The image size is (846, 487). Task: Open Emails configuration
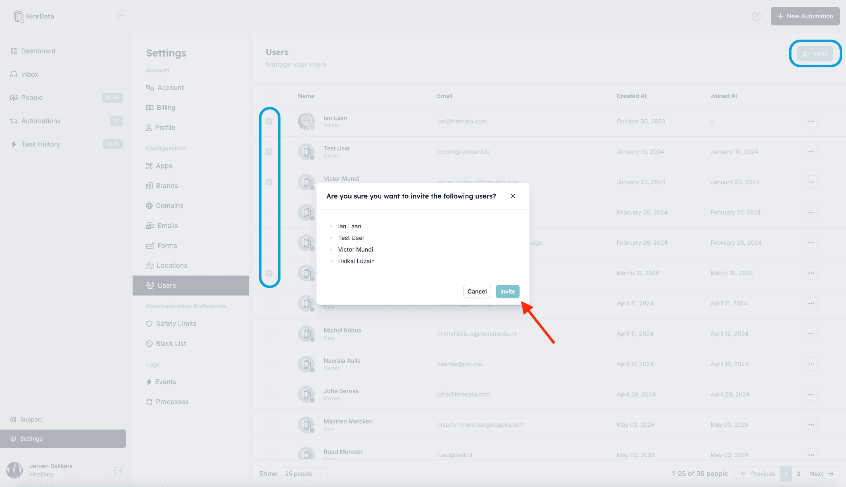point(167,226)
